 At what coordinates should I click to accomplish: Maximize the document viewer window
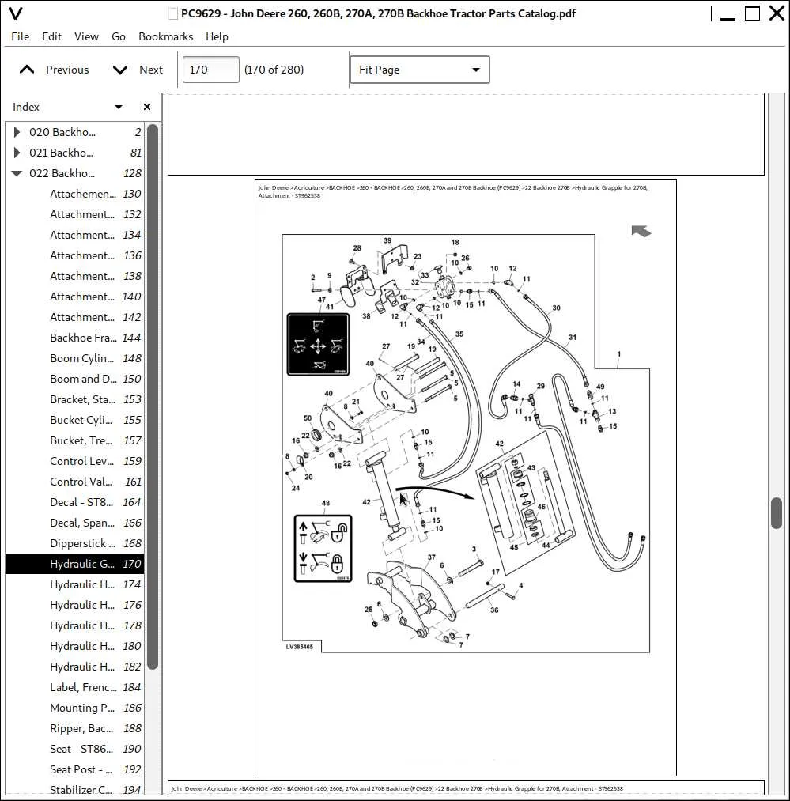point(752,13)
